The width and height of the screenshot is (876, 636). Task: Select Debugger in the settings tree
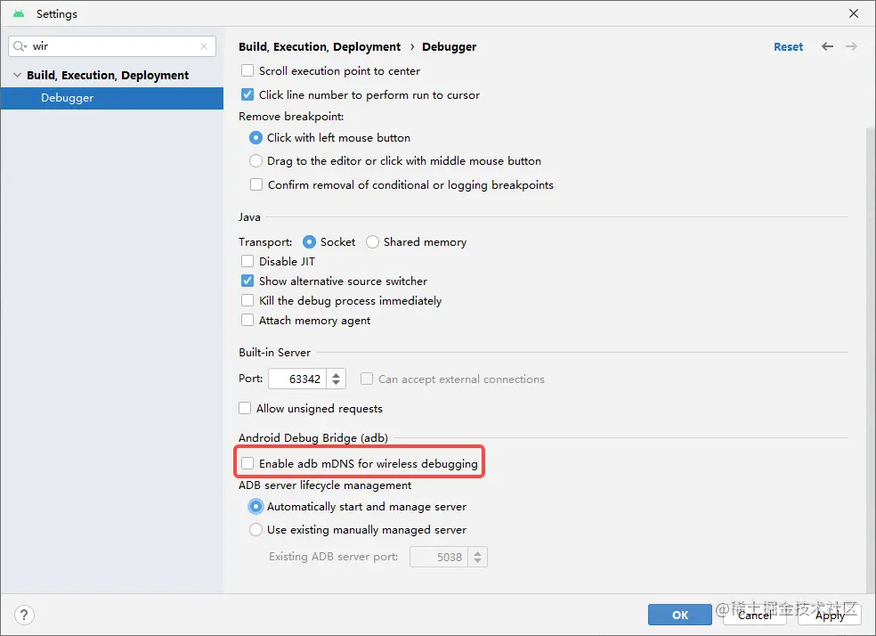pos(112,98)
